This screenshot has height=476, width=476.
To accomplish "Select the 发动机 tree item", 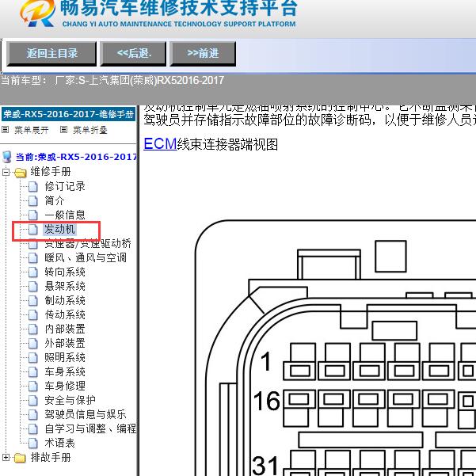I will 59,229.
